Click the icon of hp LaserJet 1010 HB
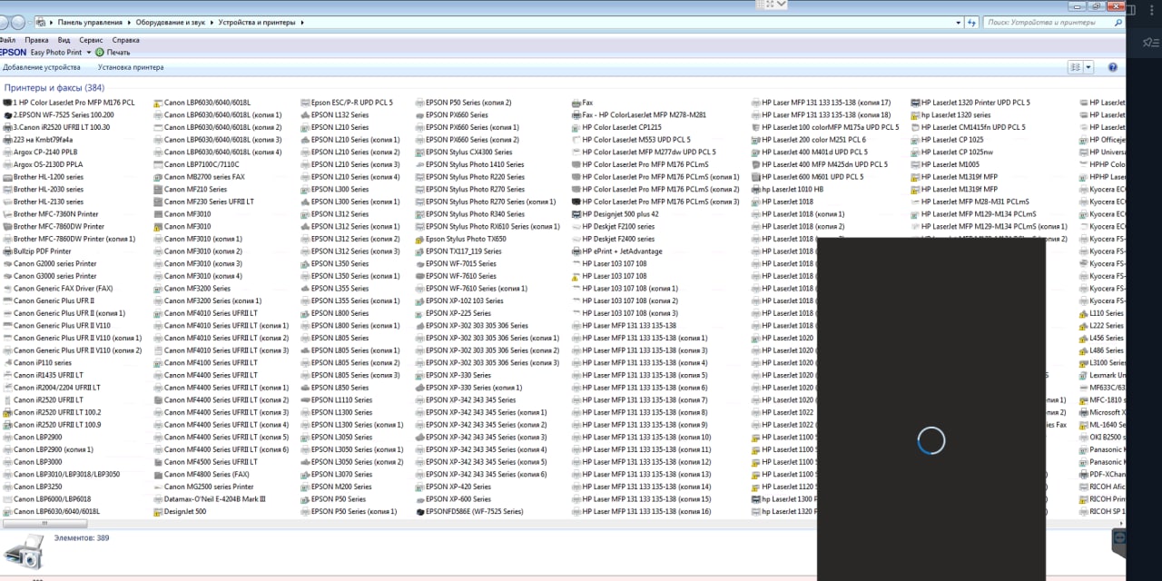This screenshot has width=1162, height=581. tap(755, 190)
